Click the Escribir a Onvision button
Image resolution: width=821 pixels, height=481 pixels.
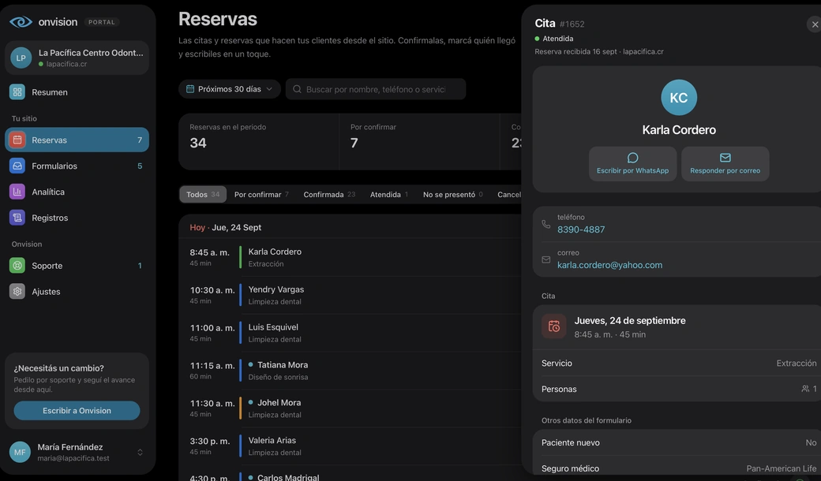(x=77, y=411)
